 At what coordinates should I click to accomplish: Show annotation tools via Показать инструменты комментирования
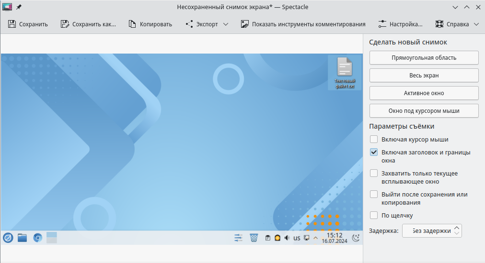pyautogui.click(x=303, y=24)
